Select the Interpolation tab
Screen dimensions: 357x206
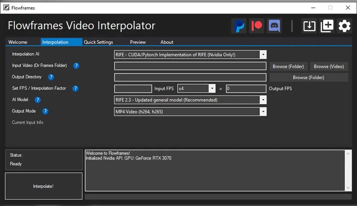tap(61, 42)
